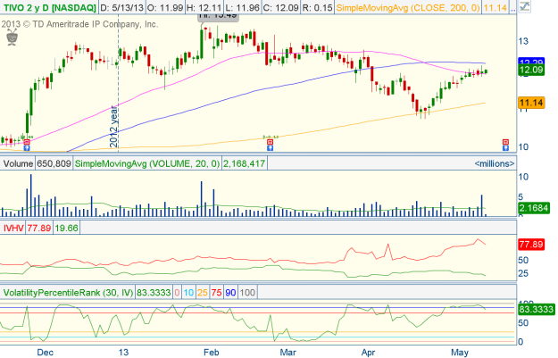
Task: Open the TIVO 2 y D symbol label
Action: [47, 8]
